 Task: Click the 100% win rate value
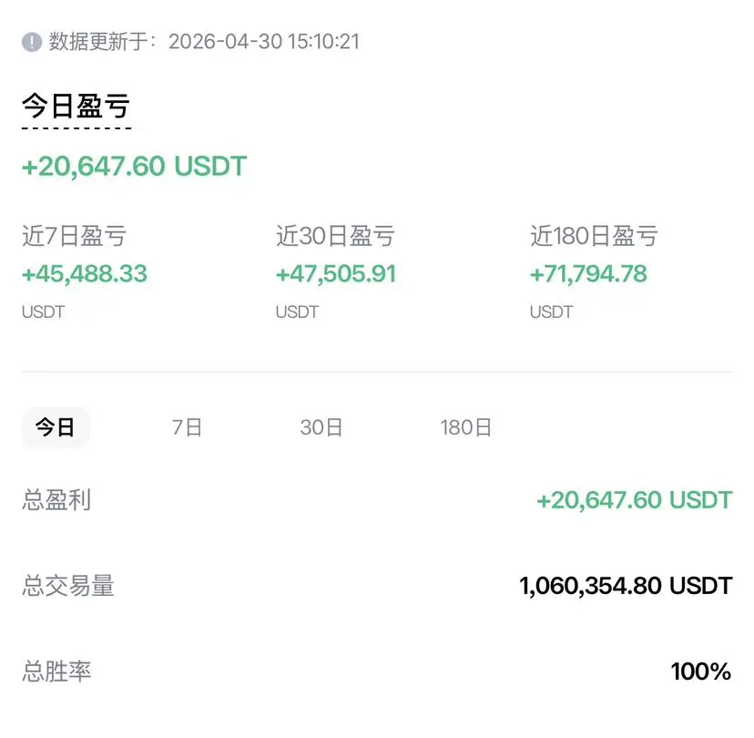tap(701, 671)
